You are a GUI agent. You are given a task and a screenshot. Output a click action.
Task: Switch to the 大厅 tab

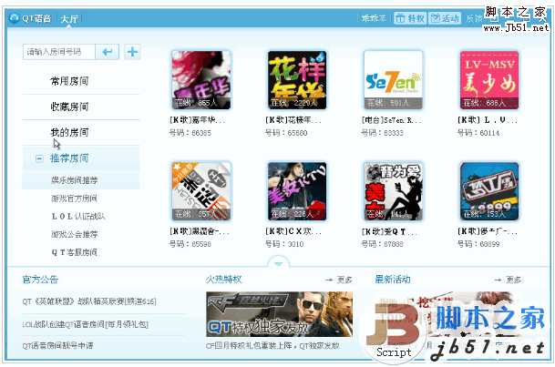pos(69,18)
